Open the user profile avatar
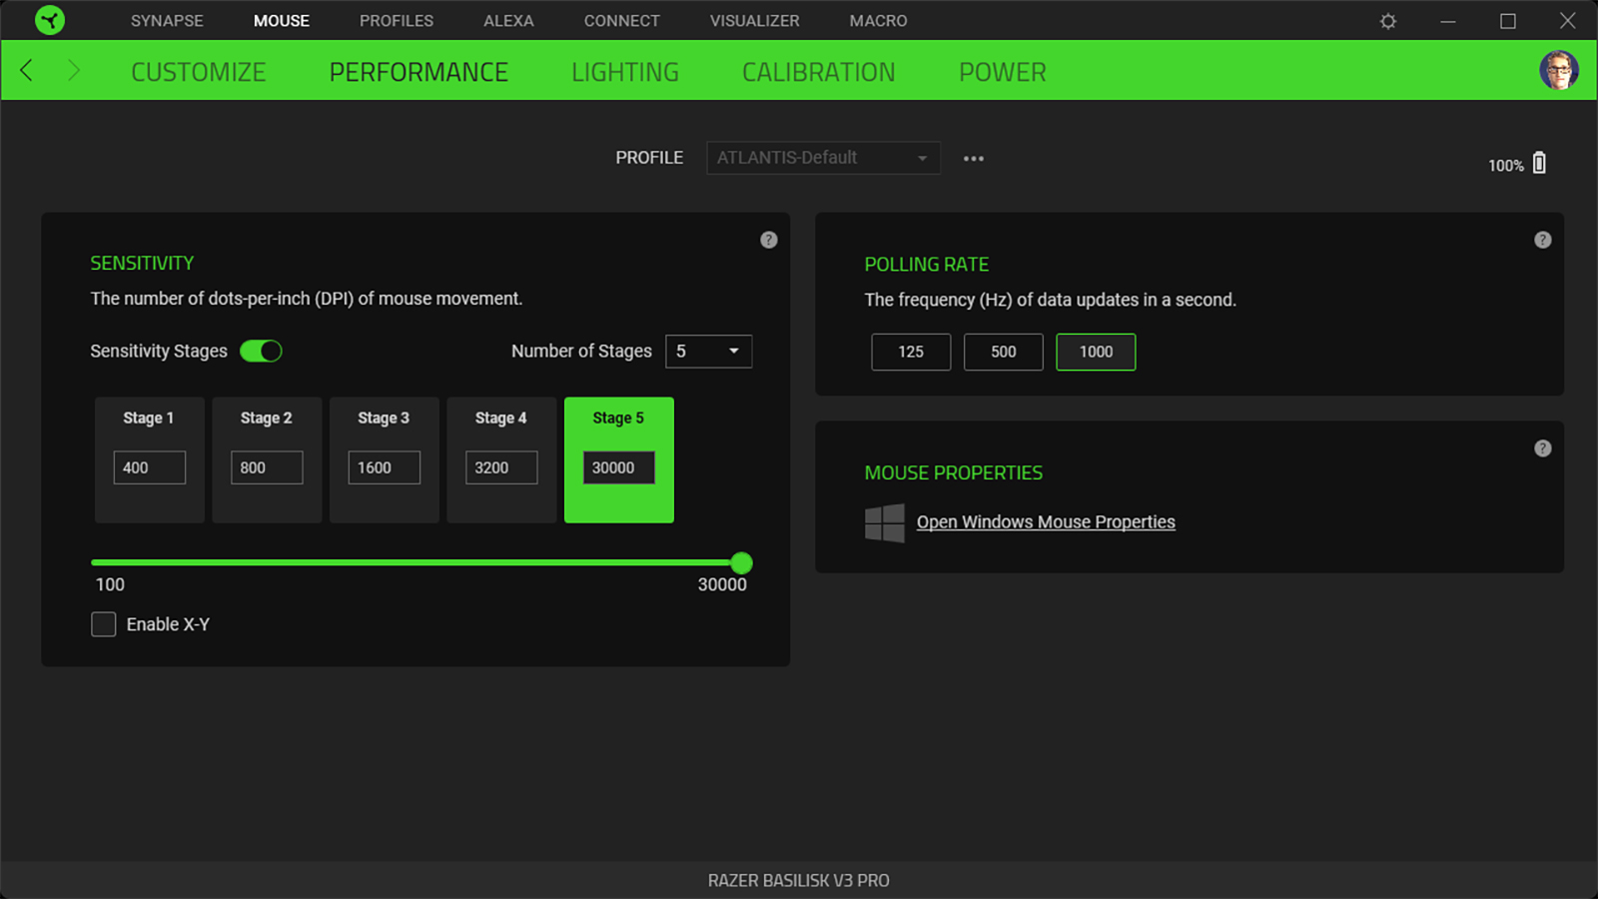This screenshot has width=1598, height=899. (1558, 71)
